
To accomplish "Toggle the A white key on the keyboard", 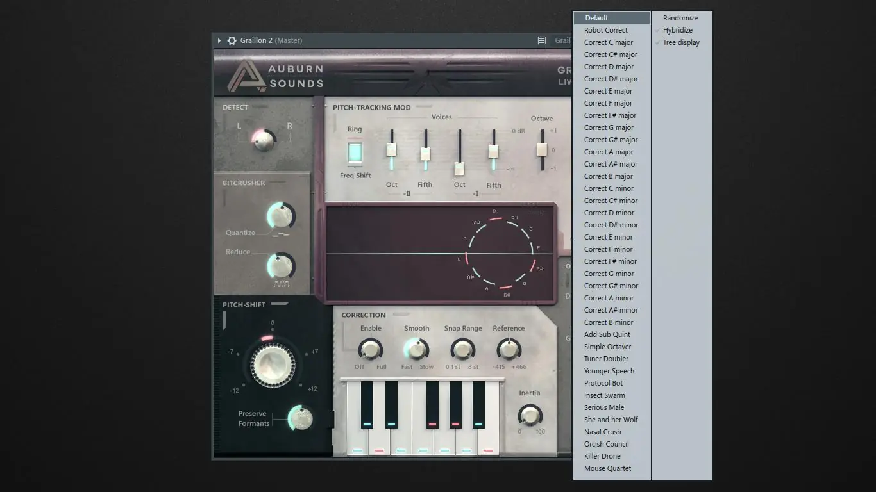I will (x=466, y=442).
